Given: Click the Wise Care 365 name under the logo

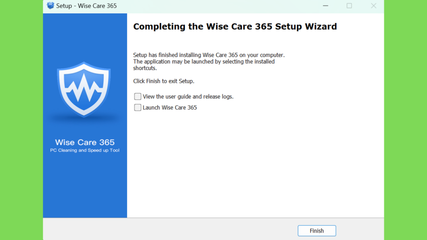Looking at the screenshot, I should (x=85, y=142).
